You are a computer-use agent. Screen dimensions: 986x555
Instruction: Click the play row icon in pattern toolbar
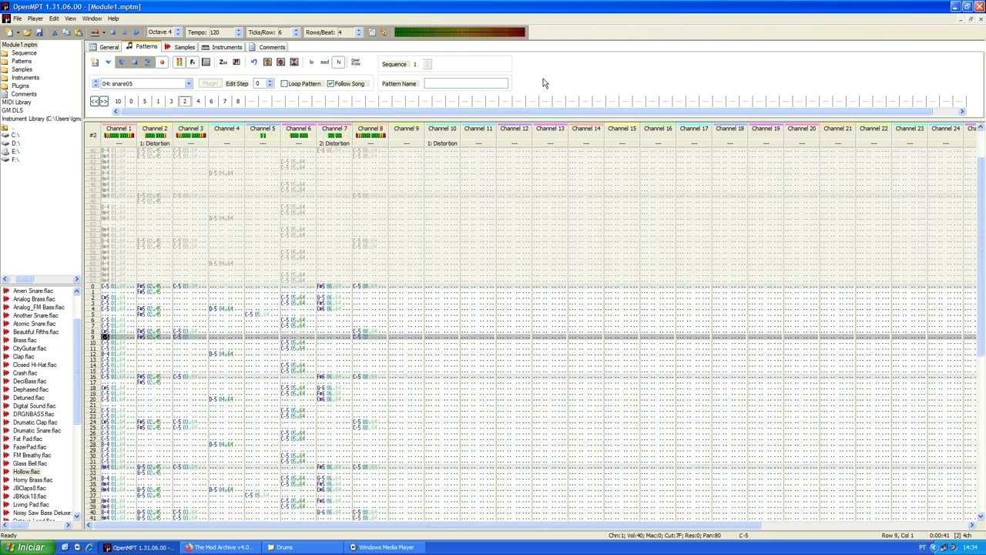pyautogui.click(x=148, y=62)
